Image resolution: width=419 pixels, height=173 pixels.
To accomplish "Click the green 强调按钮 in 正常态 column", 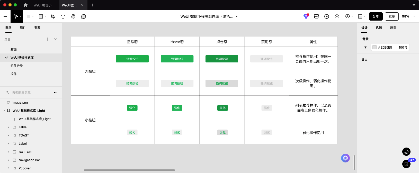I will tap(132, 59).
